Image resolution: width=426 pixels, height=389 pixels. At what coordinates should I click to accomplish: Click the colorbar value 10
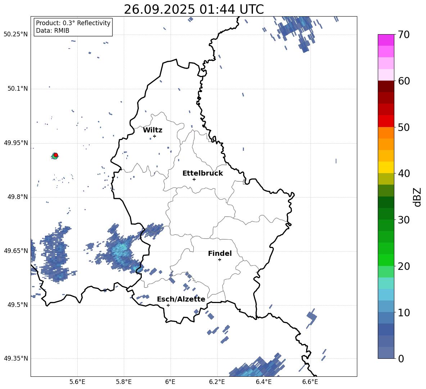(404, 312)
